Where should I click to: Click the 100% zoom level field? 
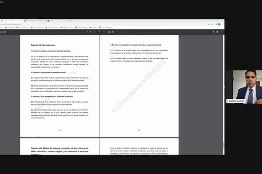click(x=100, y=32)
